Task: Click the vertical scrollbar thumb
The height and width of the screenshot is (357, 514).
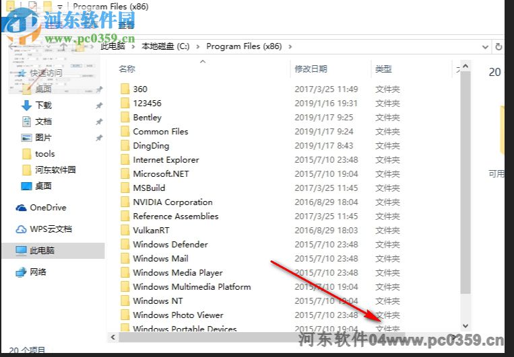Action: [465, 182]
